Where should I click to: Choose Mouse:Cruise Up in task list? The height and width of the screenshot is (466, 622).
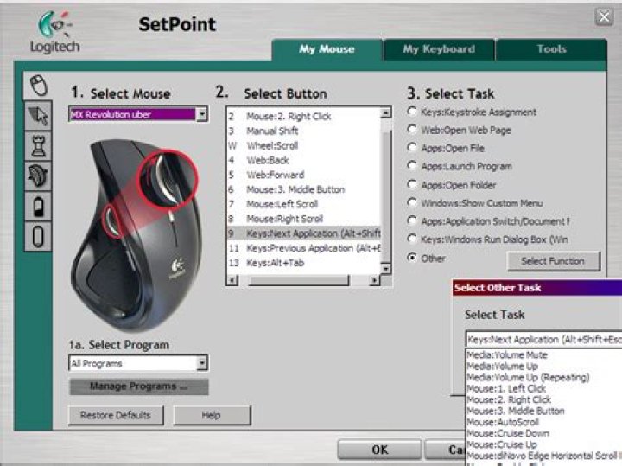(544, 444)
